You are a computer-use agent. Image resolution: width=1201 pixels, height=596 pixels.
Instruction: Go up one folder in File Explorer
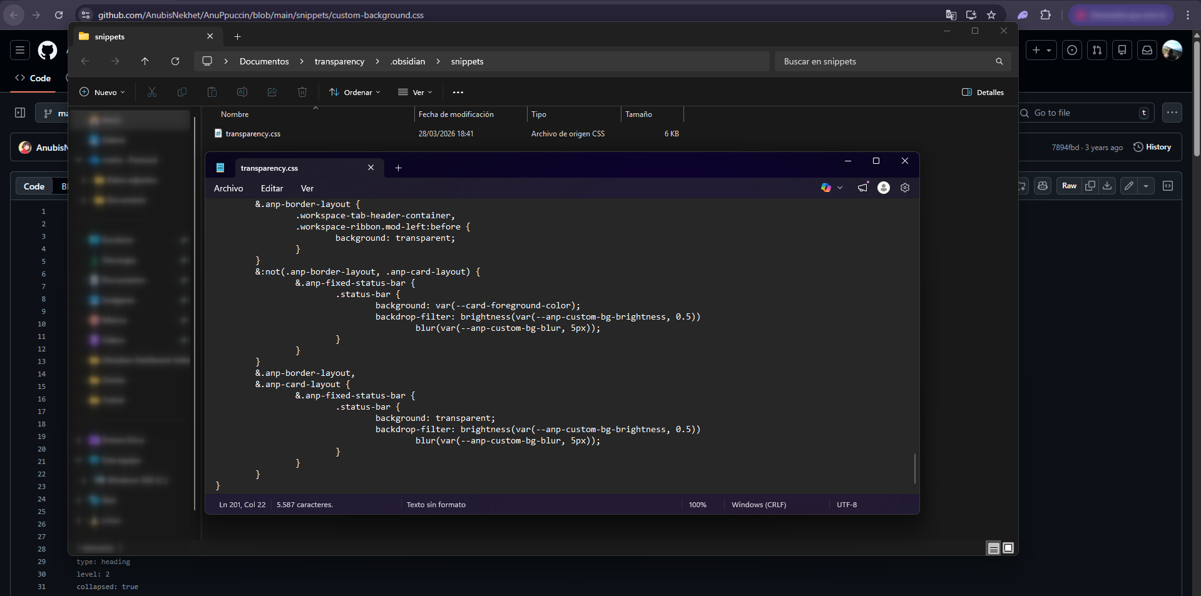pos(145,61)
